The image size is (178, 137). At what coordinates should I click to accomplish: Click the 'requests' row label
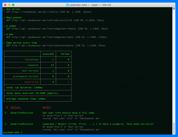[33, 65]
